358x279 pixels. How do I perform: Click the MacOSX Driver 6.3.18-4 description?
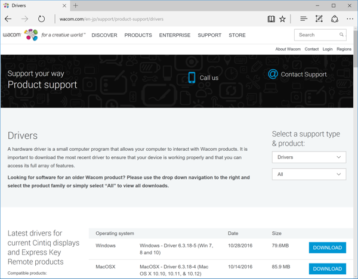pos(174,270)
